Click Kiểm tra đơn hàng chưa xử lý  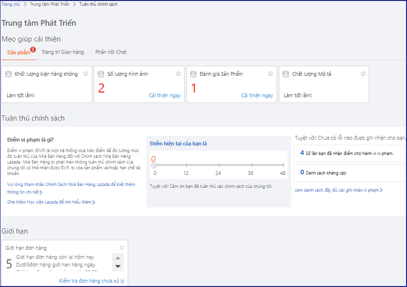click(x=91, y=281)
